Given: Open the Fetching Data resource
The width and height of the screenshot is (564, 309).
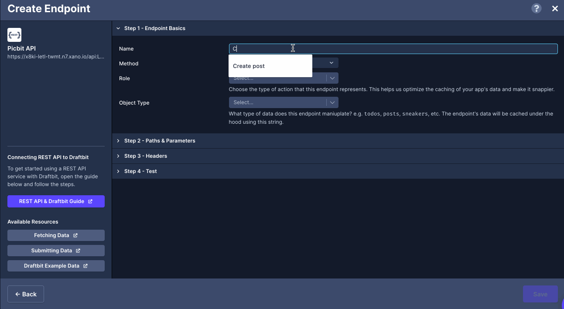Looking at the screenshot, I should click(x=56, y=235).
